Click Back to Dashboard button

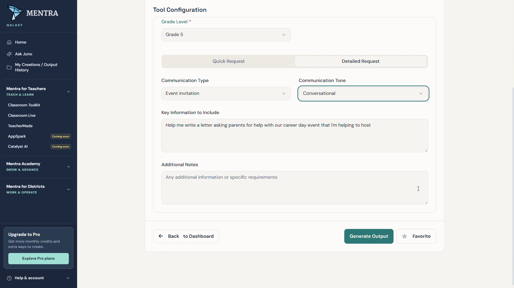186,236
